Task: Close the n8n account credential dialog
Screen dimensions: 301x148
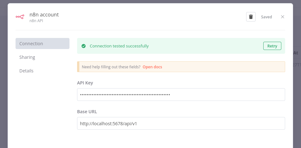Action: click(283, 17)
